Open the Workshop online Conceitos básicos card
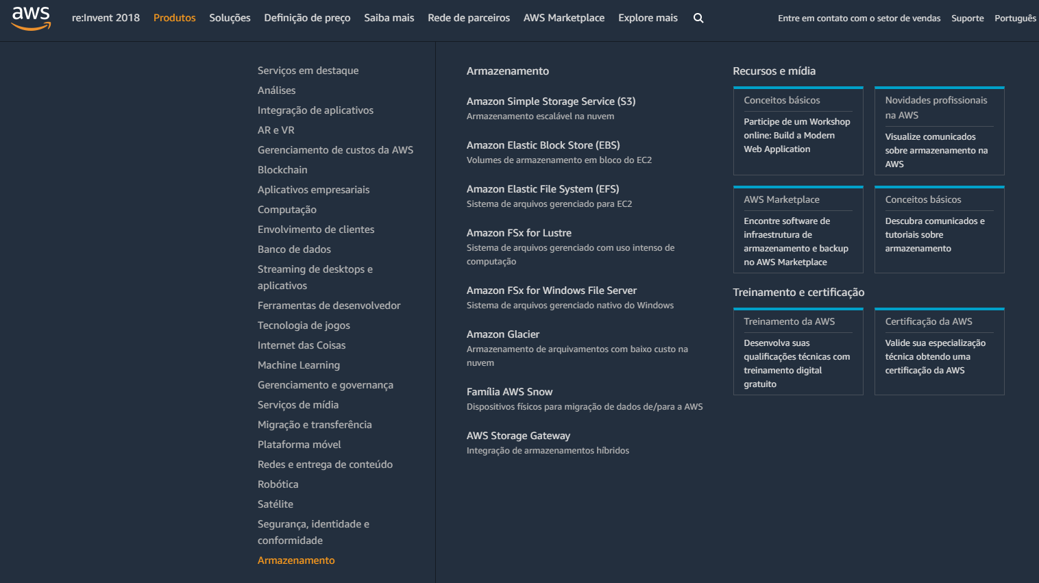 798,131
